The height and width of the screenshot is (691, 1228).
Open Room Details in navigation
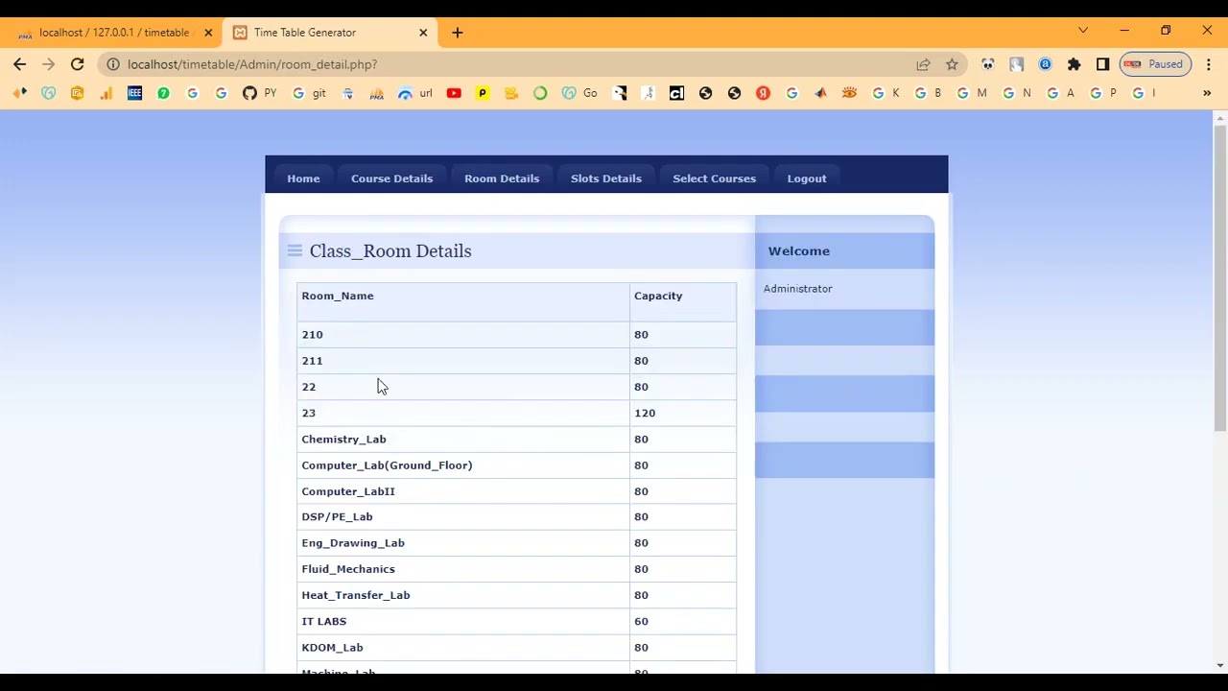[x=502, y=179]
